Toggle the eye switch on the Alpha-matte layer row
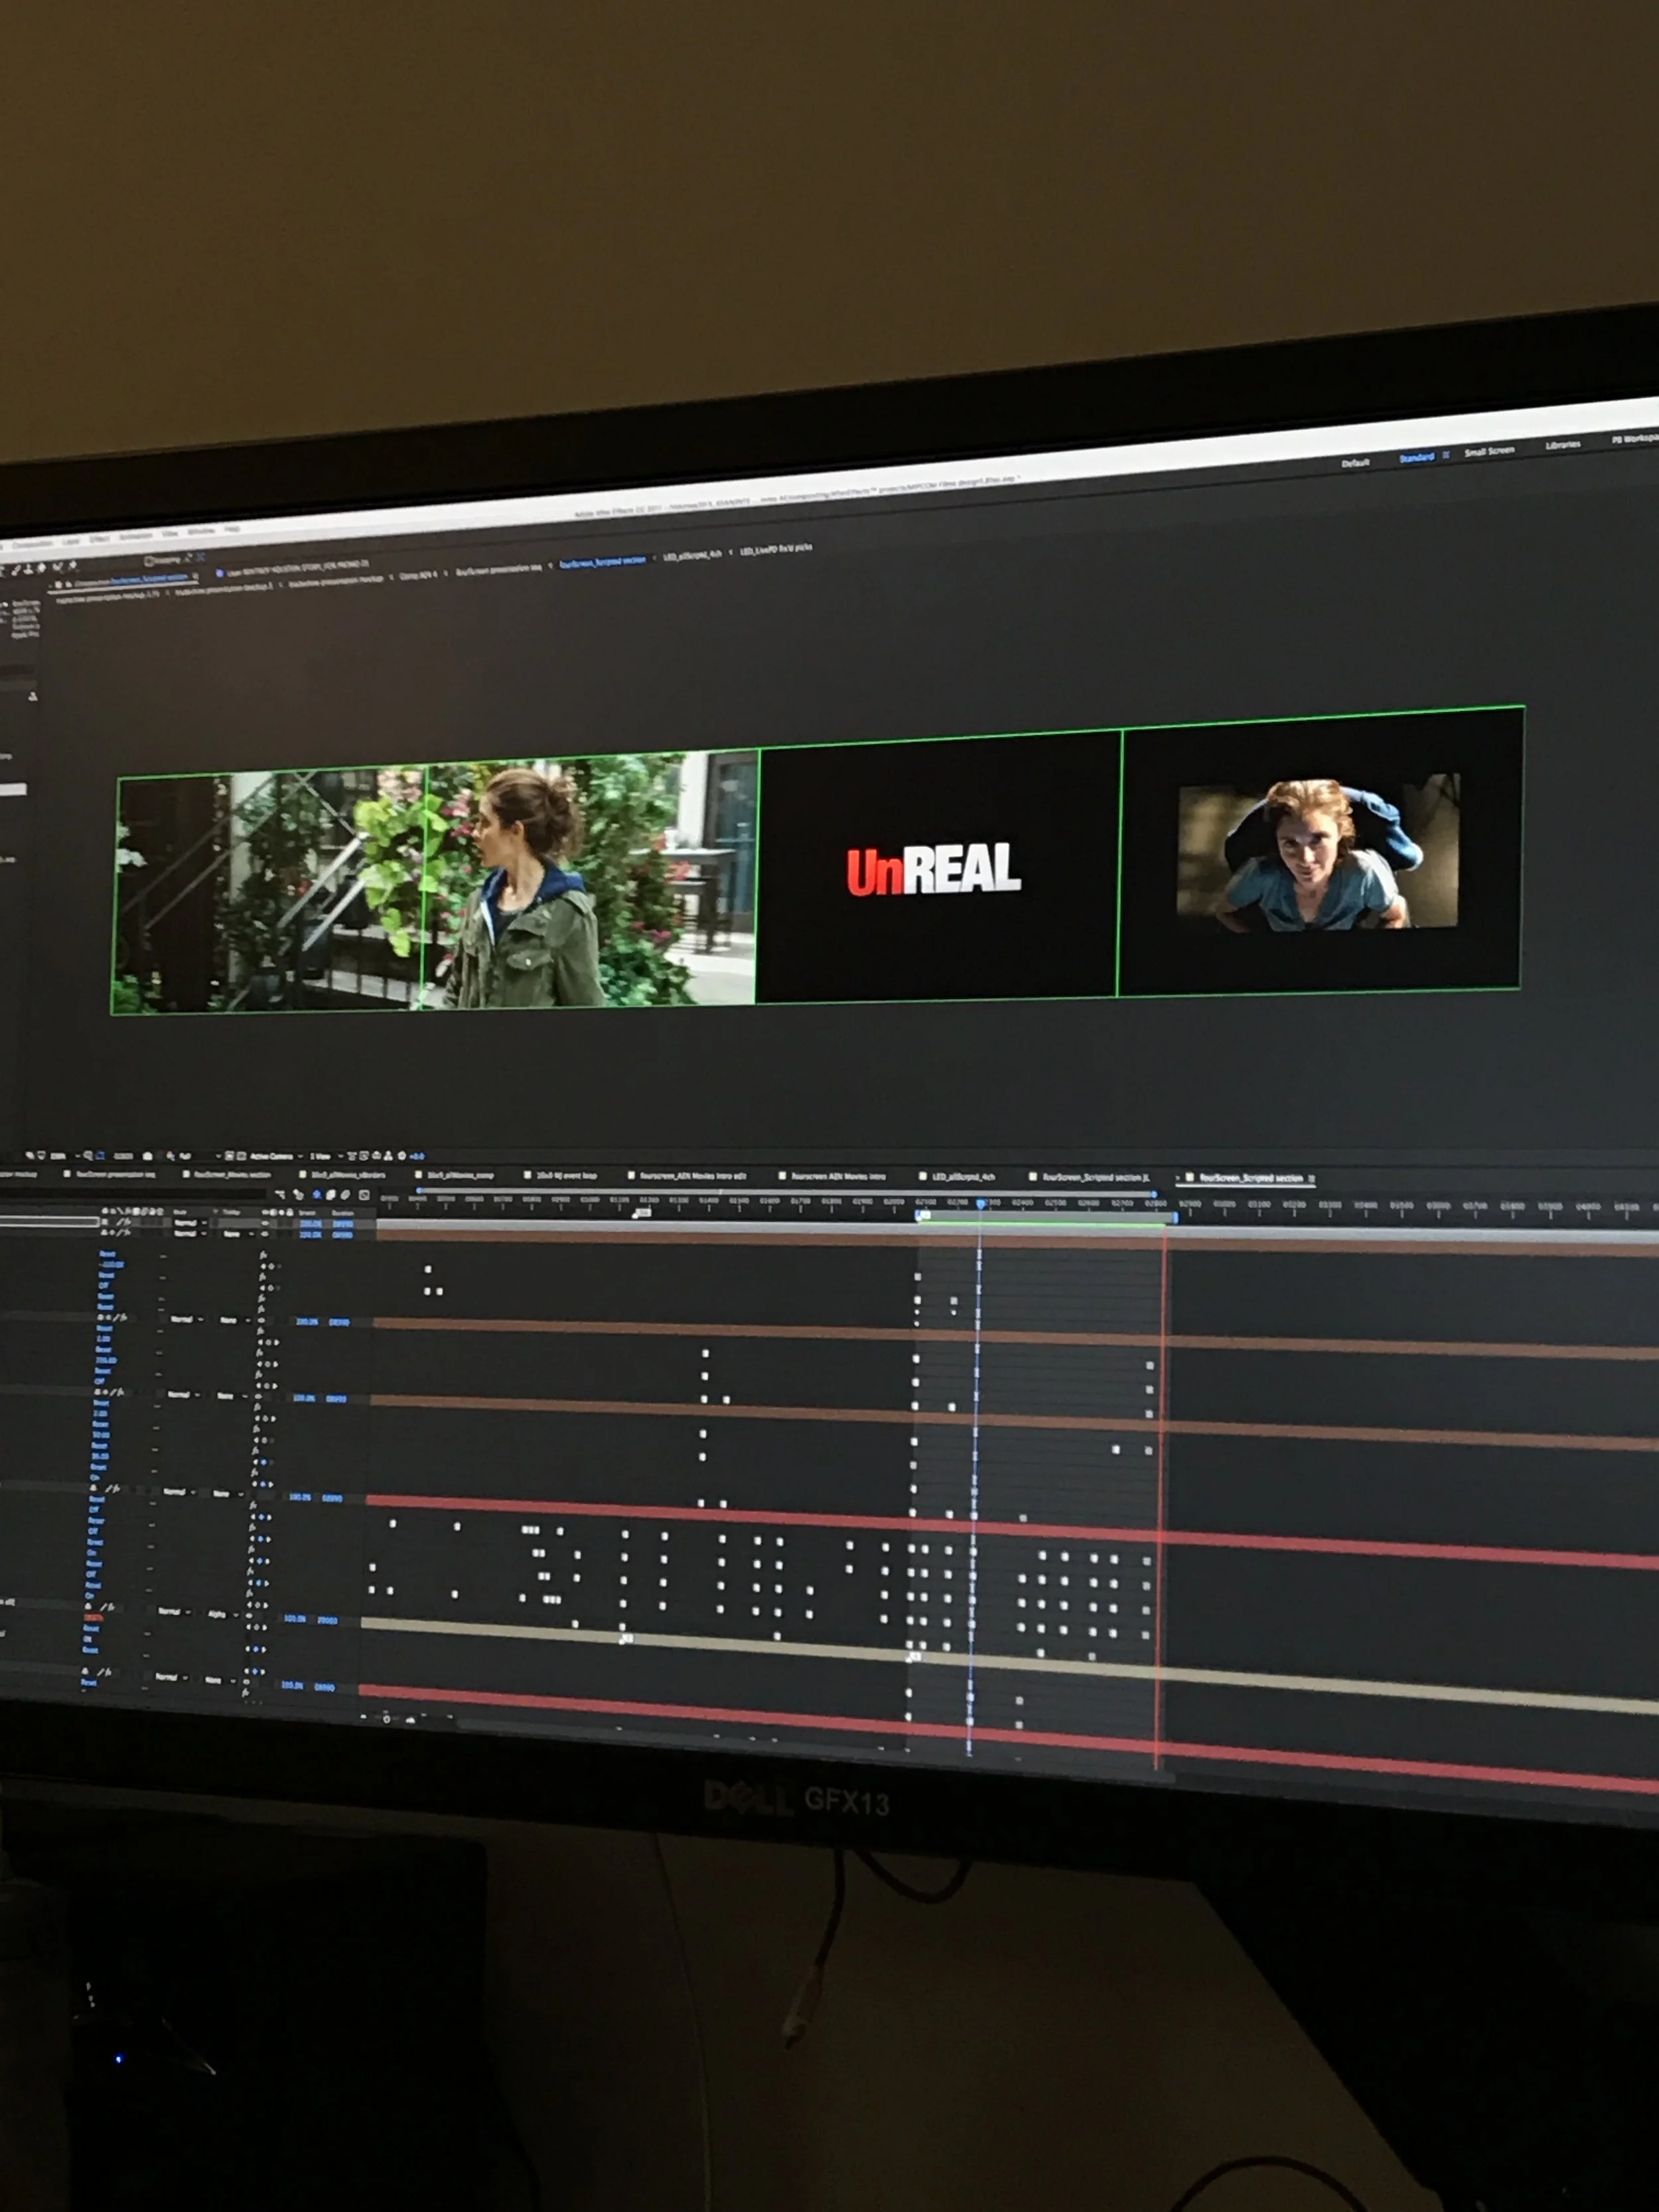The width and height of the screenshot is (1659, 2212). [249, 1616]
